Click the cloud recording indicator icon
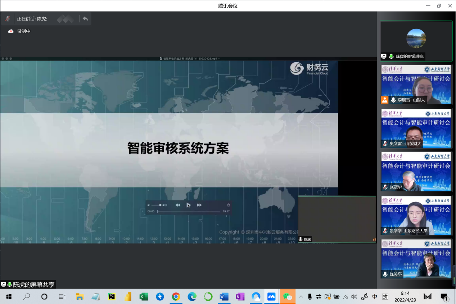This screenshot has height=304, width=456. pos(11,31)
